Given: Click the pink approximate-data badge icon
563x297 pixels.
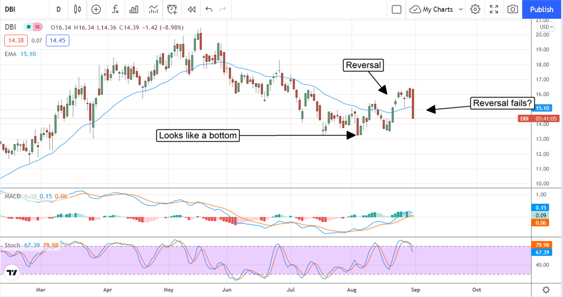Looking at the screenshot, I should [38, 27].
